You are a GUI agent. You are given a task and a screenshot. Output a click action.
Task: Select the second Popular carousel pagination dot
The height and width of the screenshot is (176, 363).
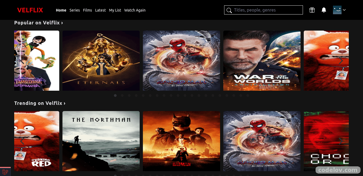[x=122, y=95]
